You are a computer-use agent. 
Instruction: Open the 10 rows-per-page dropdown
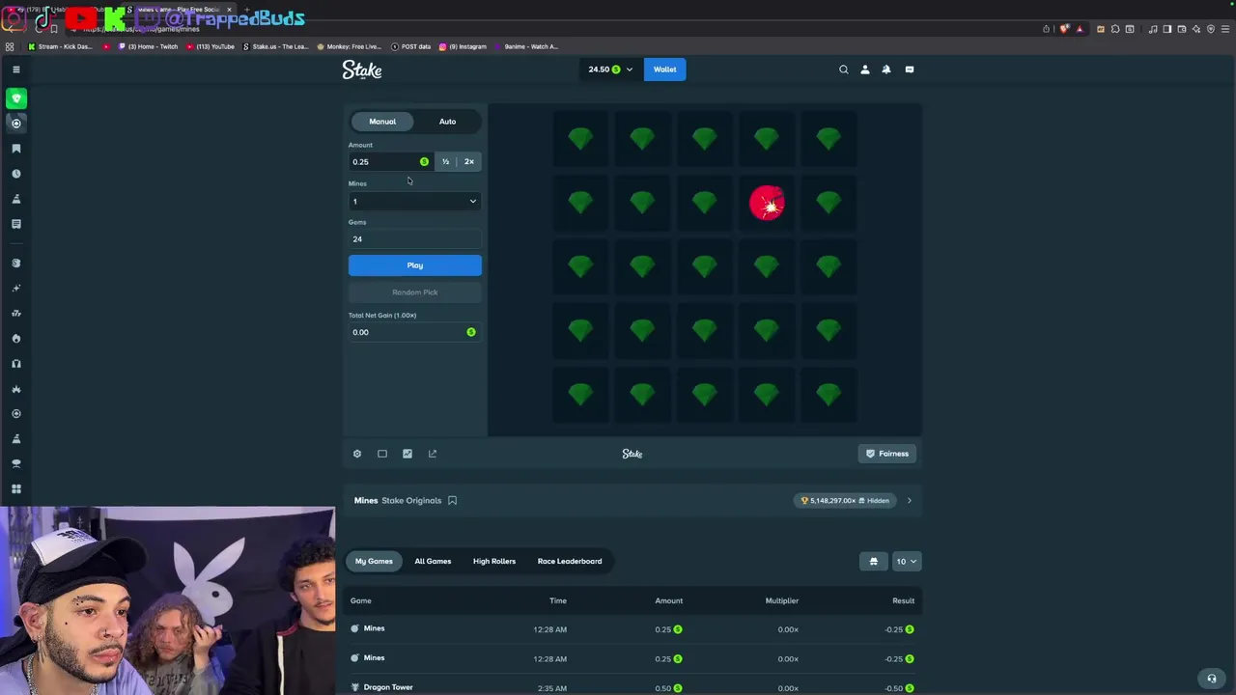coord(906,562)
